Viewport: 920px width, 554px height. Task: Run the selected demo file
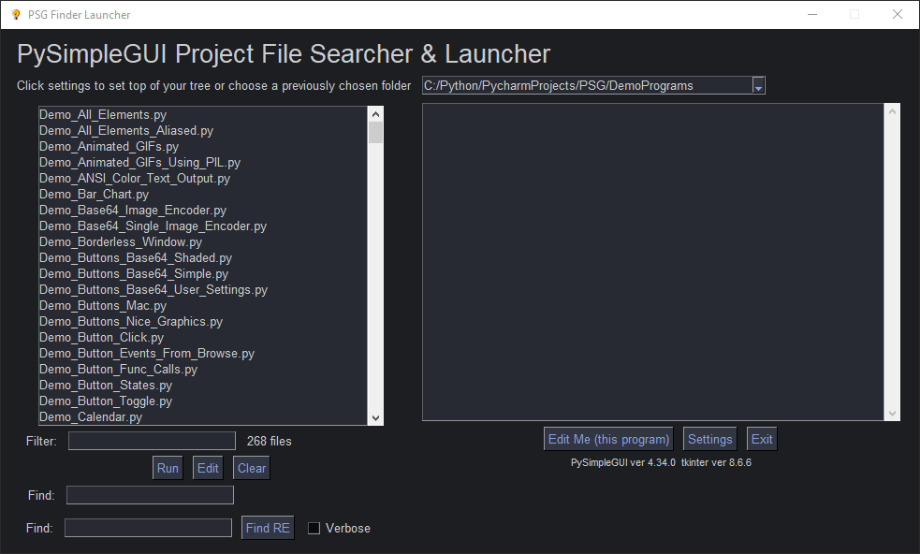pyautogui.click(x=168, y=468)
